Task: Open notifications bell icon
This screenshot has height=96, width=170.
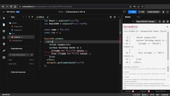Action: point(163,12)
